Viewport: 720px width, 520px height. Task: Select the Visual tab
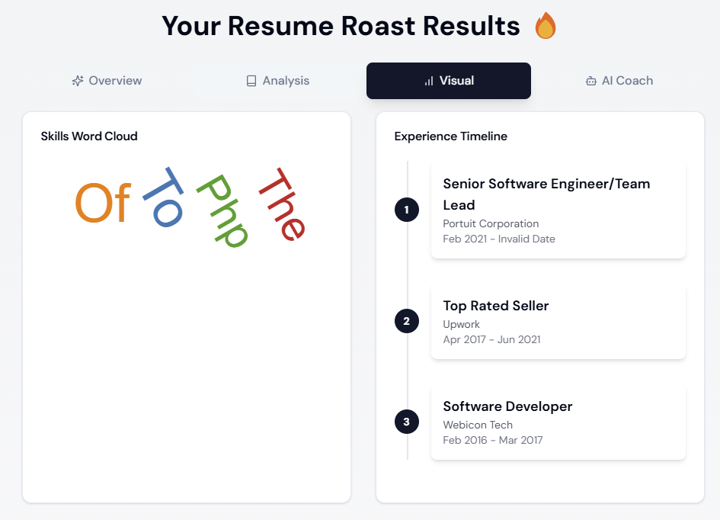point(449,81)
